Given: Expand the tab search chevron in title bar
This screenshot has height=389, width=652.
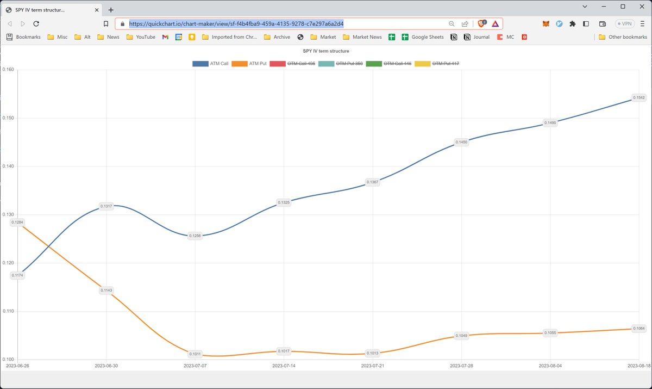Looking at the screenshot, I should pyautogui.click(x=584, y=7).
